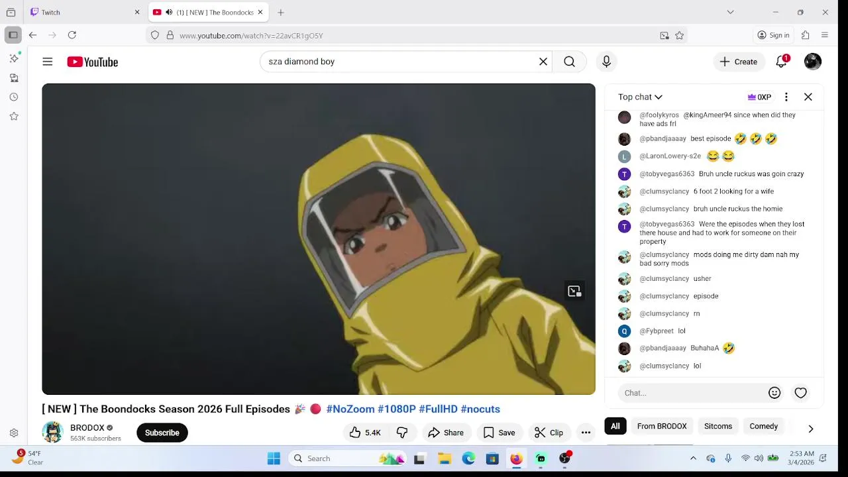Save the video to a playlist
Screen dimensions: 848x477
click(499, 433)
